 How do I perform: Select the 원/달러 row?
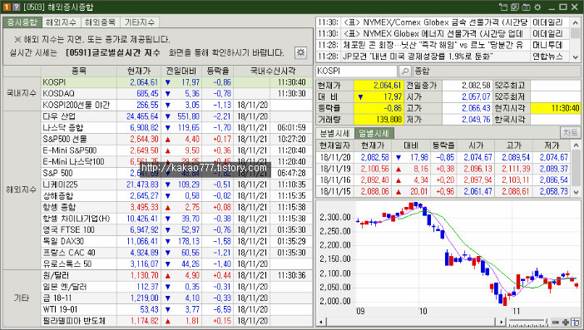click(x=176, y=275)
